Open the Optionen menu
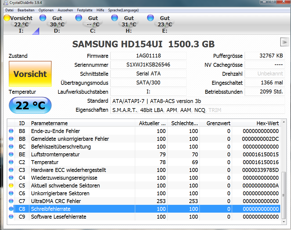 point(46,10)
